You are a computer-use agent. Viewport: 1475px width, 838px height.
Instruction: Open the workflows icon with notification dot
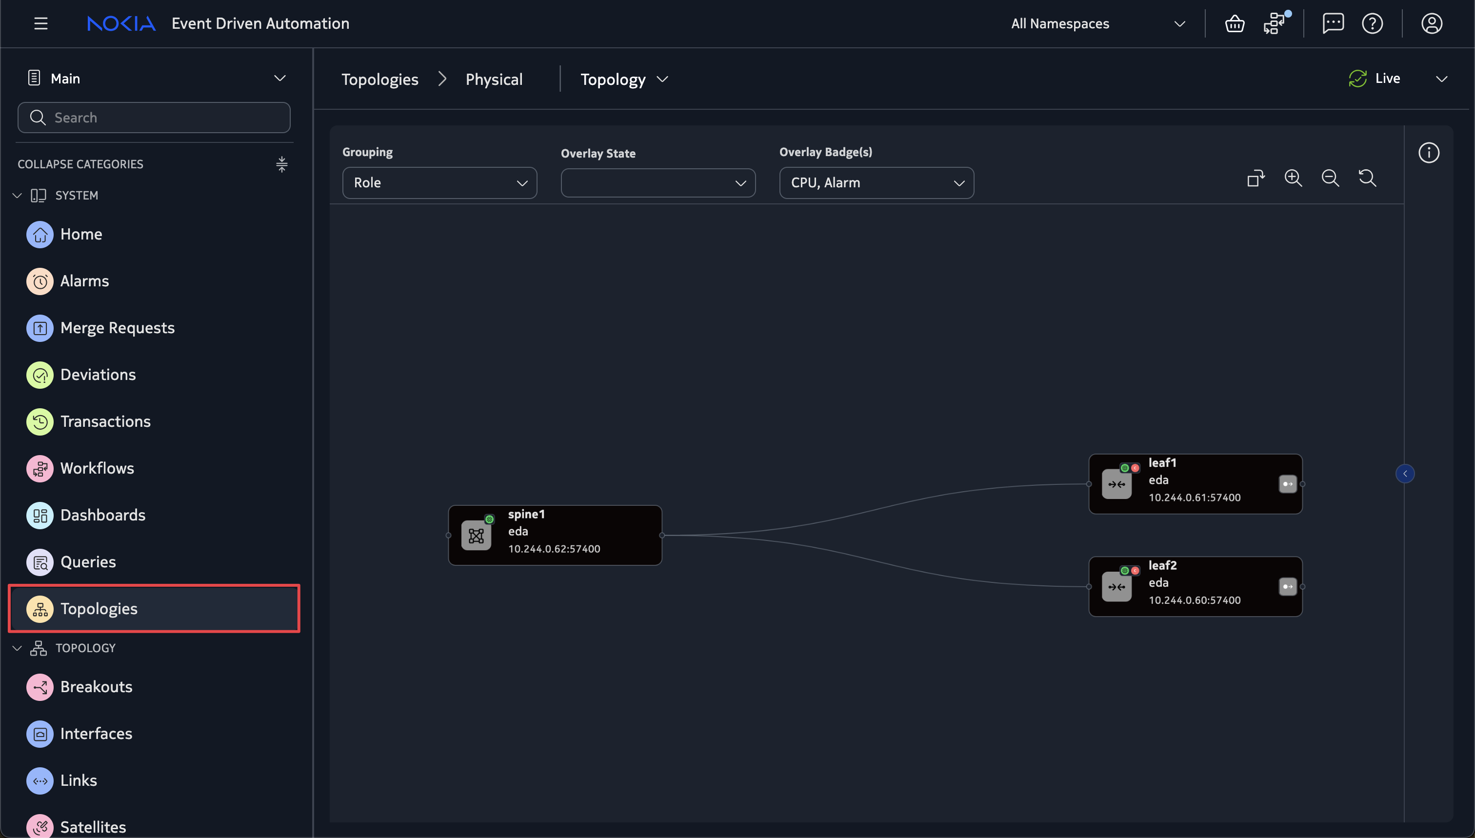click(x=1274, y=23)
